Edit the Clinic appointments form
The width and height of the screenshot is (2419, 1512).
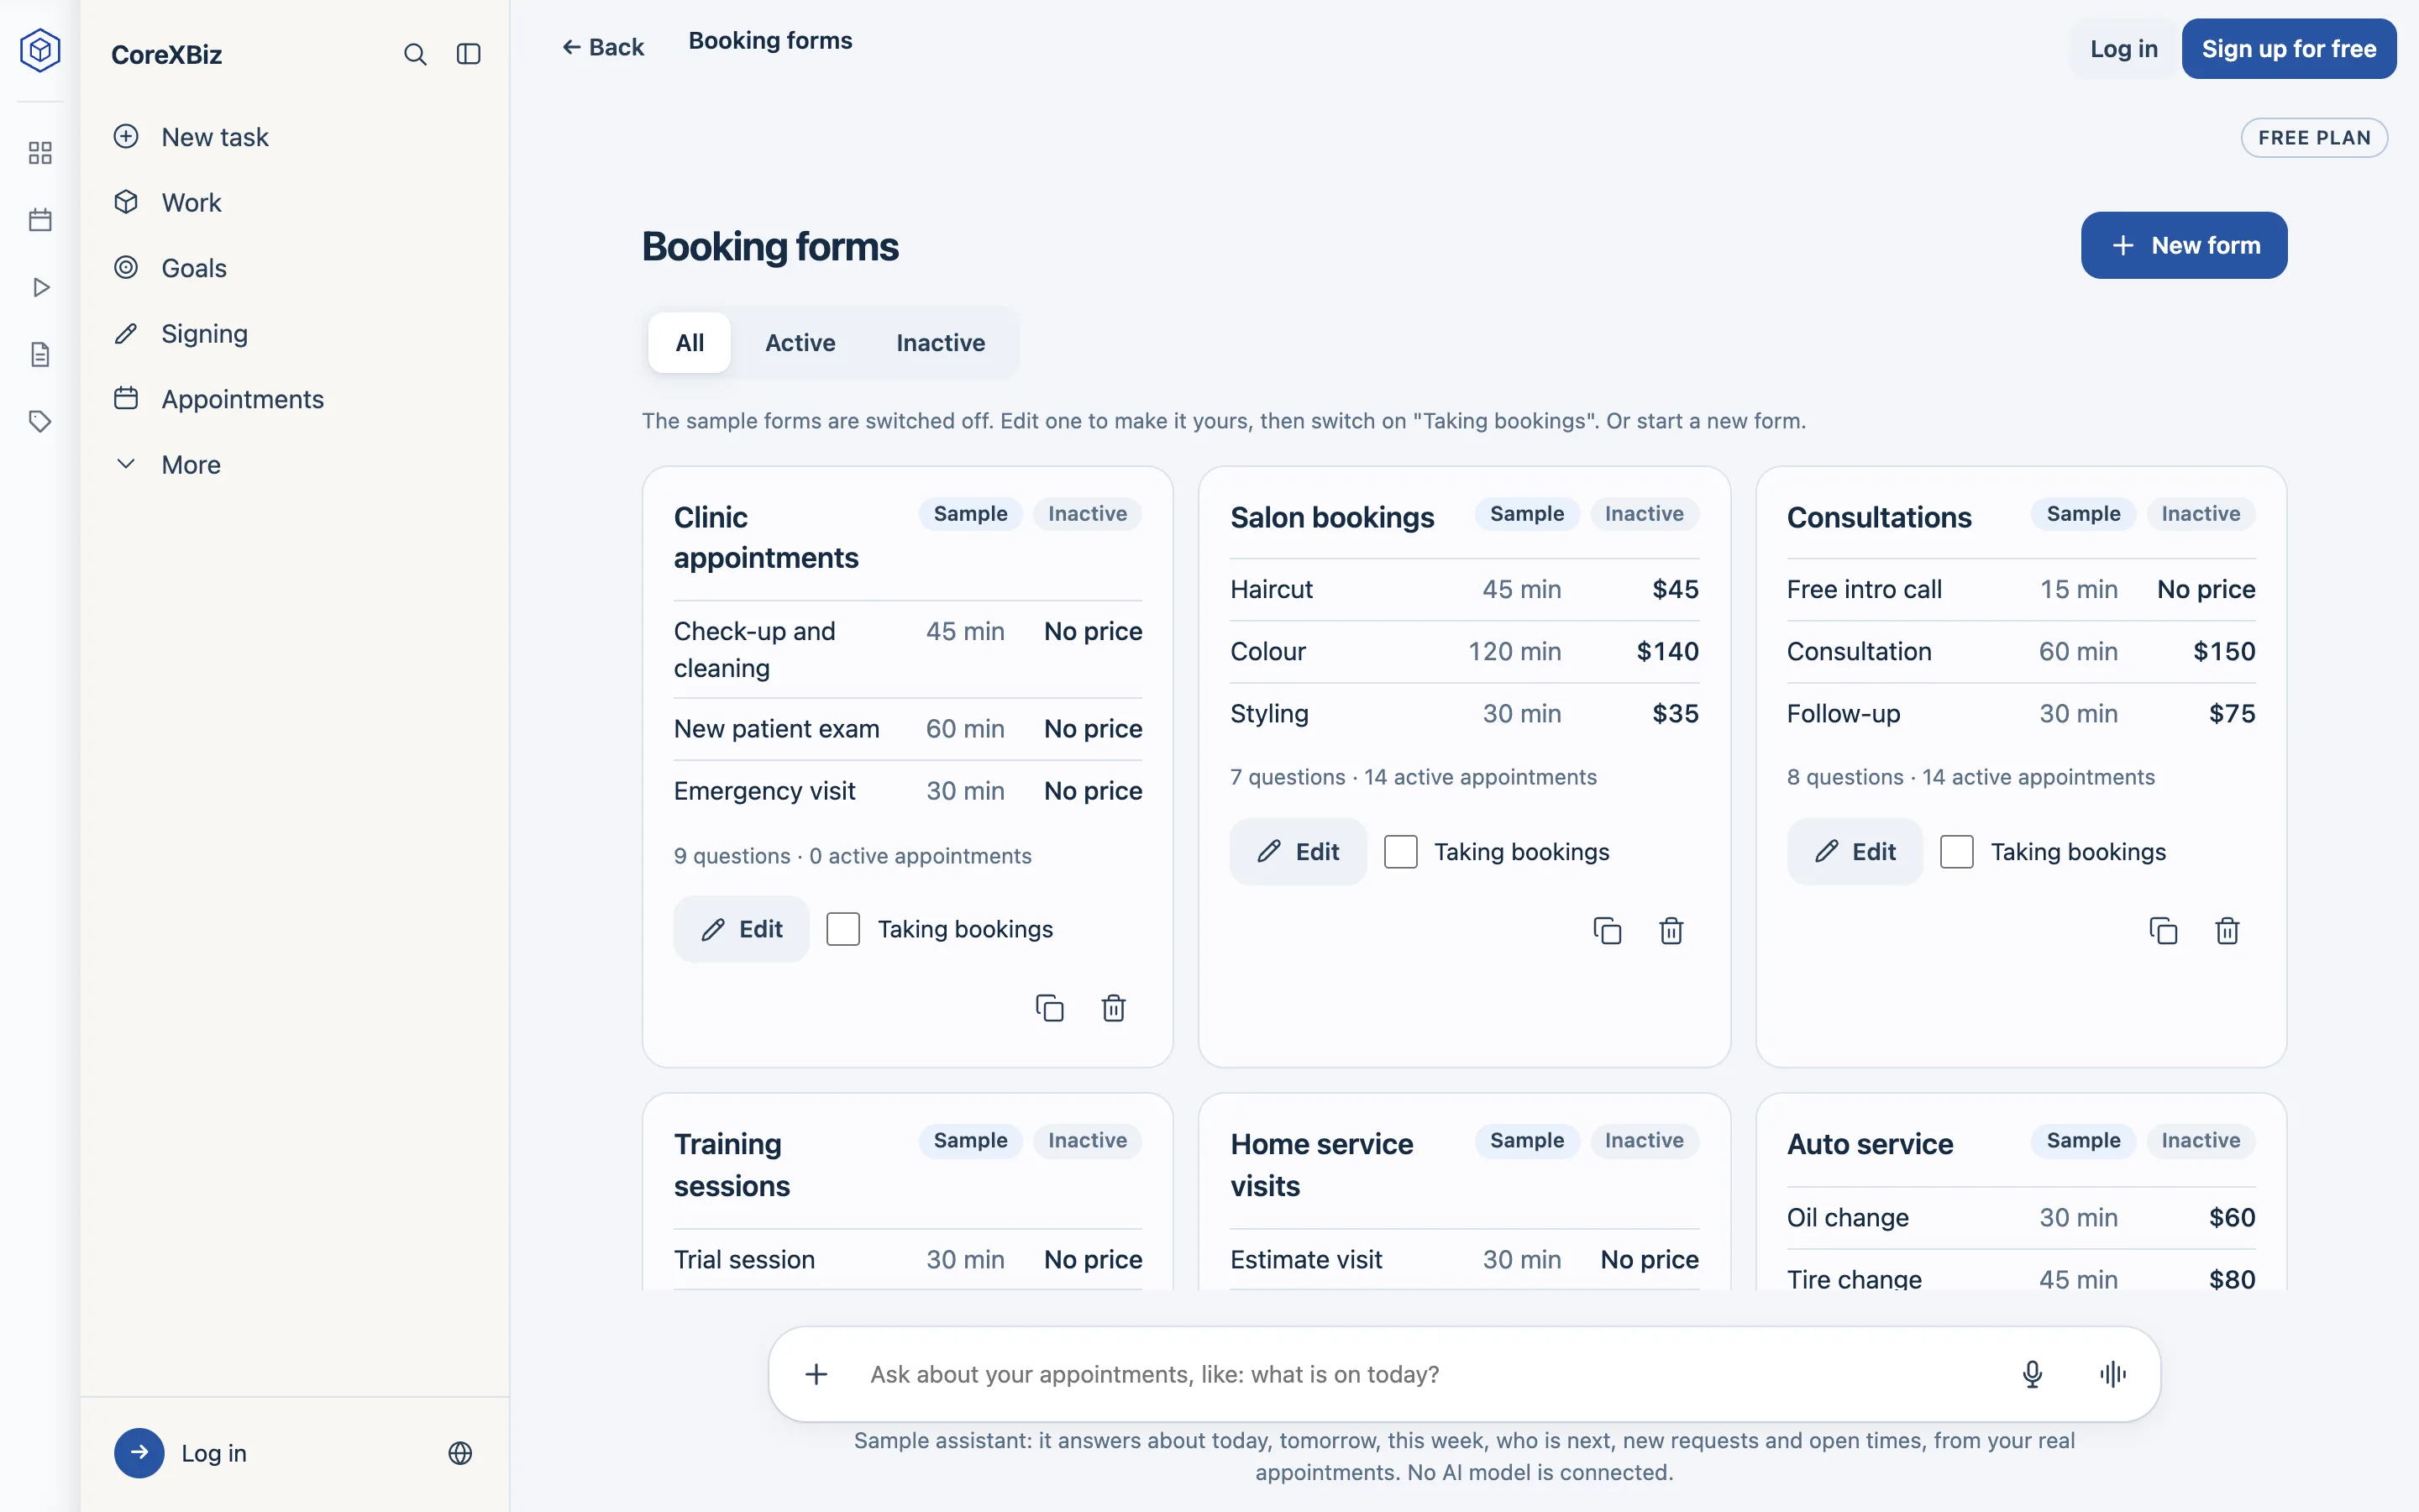(x=741, y=929)
